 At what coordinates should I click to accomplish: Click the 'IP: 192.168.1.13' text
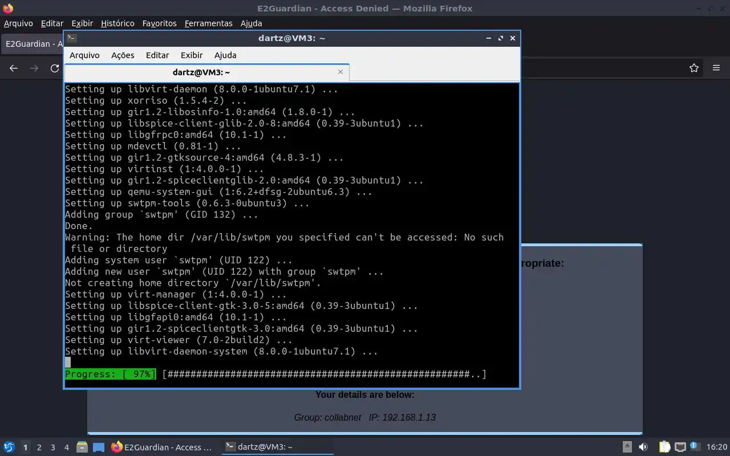(402, 417)
